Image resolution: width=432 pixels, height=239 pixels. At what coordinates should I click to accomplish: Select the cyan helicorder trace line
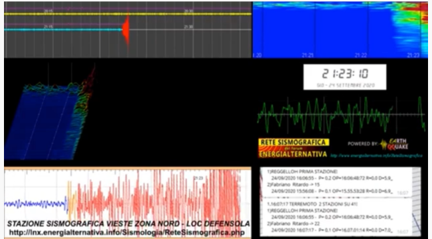(63, 29)
